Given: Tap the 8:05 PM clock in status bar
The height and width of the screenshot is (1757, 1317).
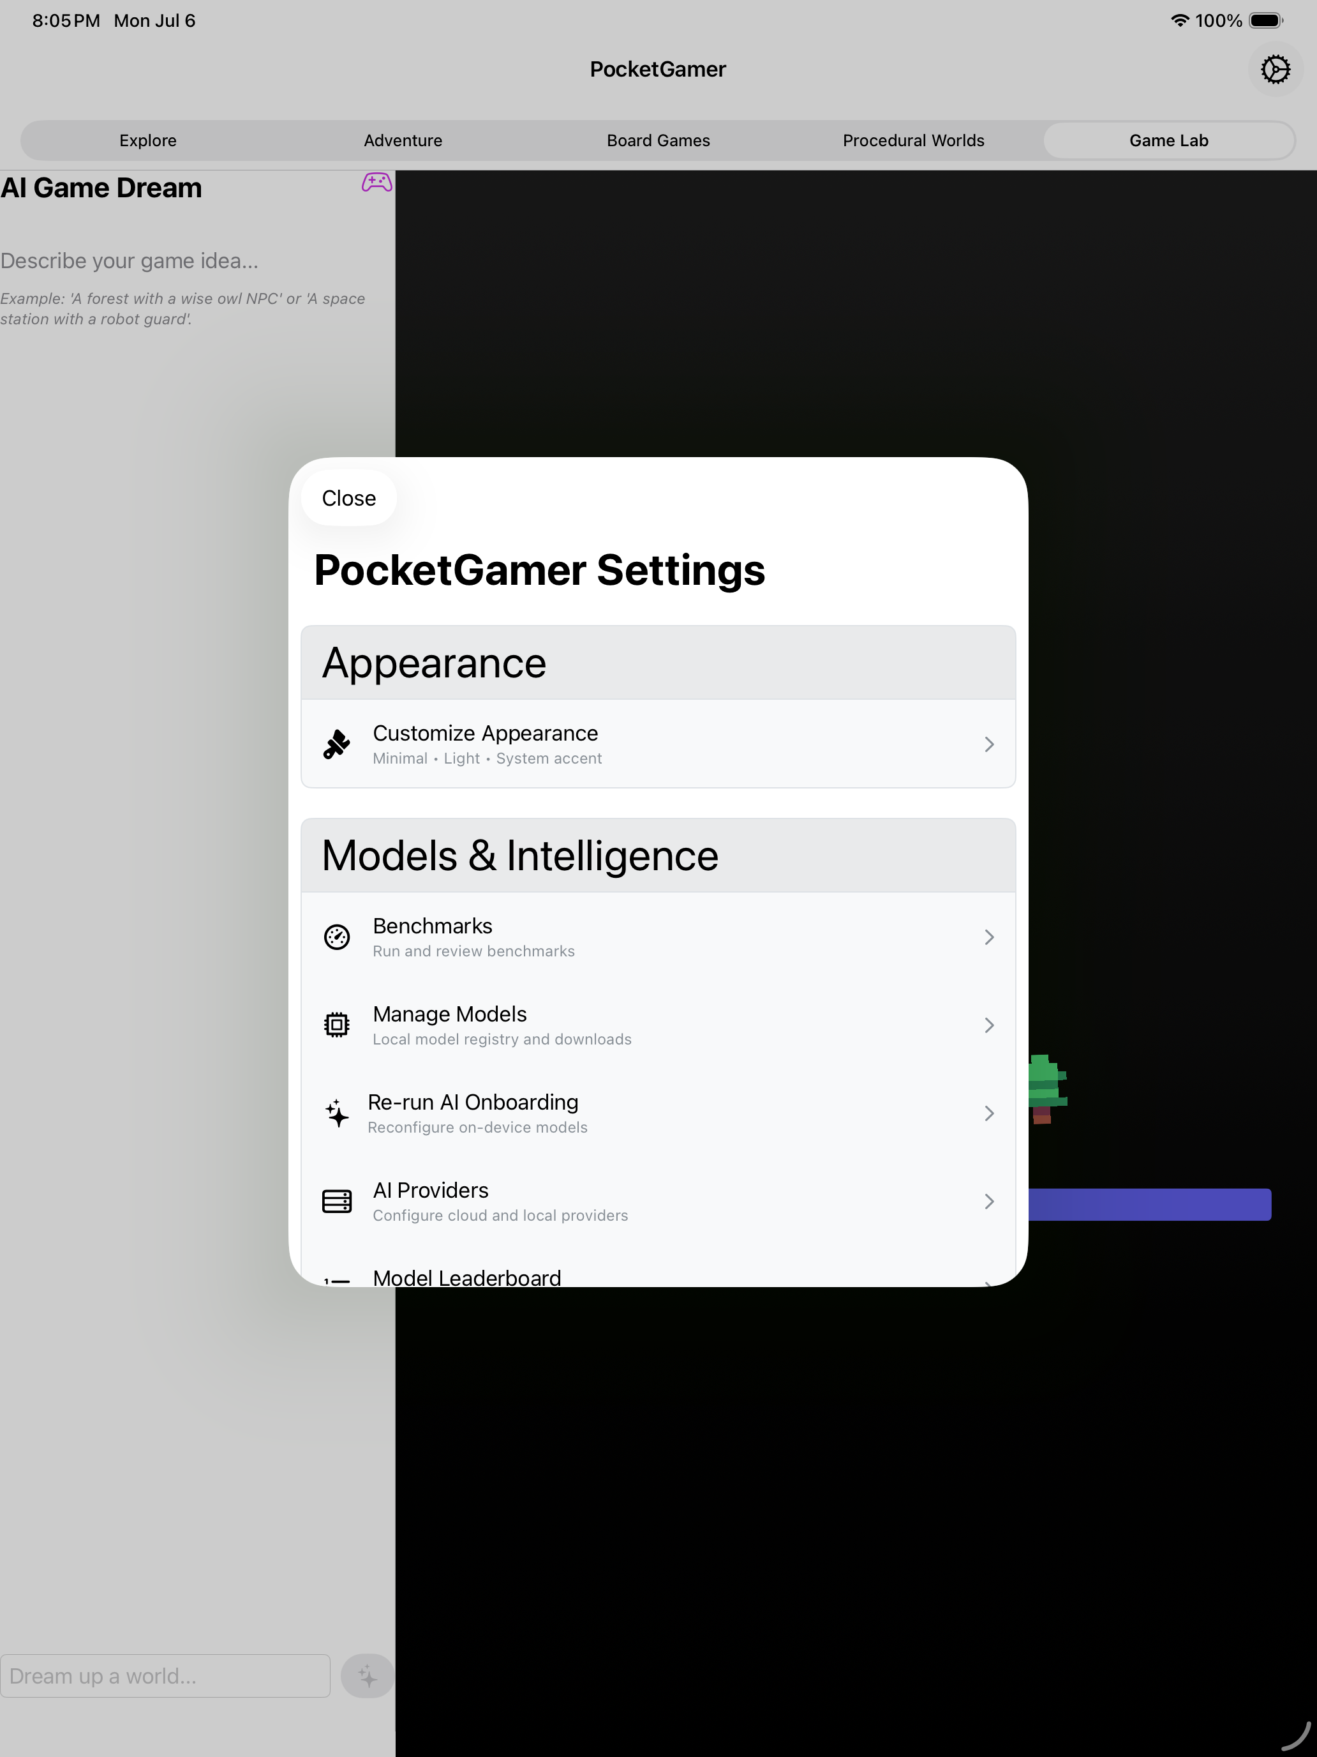Looking at the screenshot, I should point(66,20).
